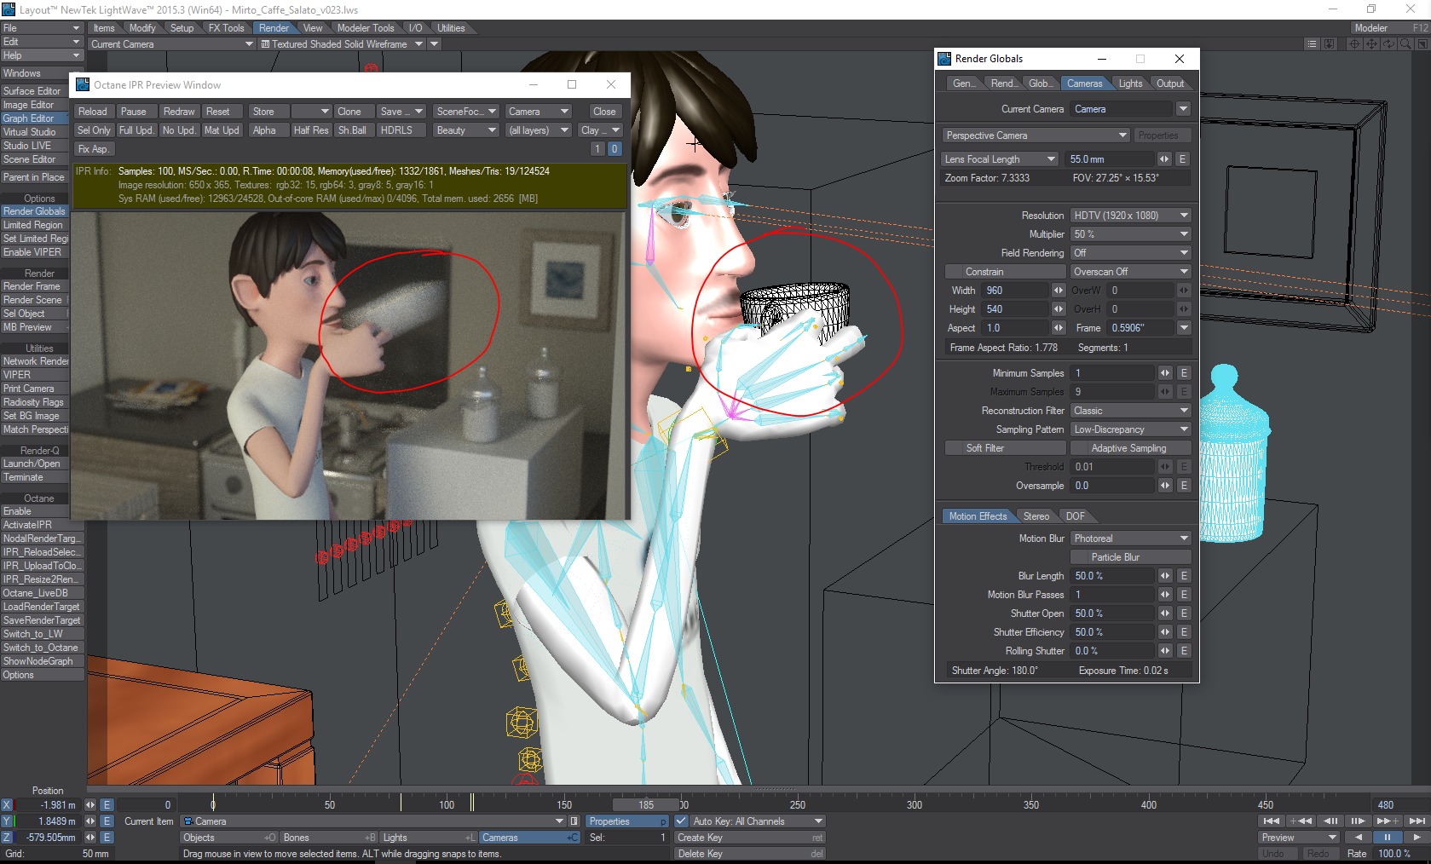Image resolution: width=1431 pixels, height=864 pixels.
Task: Jump to the last frame
Action: pos(1417,821)
